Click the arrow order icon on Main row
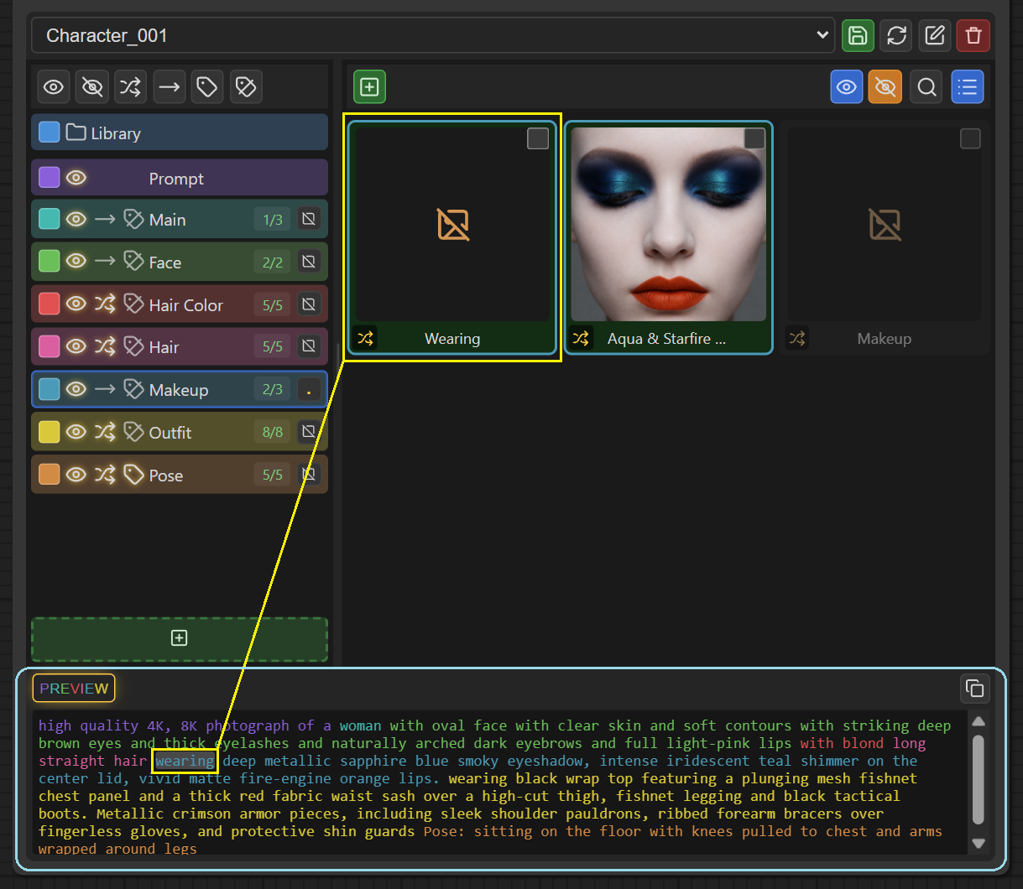 click(105, 220)
